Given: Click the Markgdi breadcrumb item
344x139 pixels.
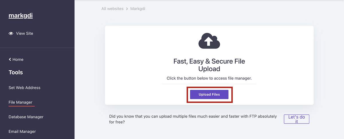Looking at the screenshot, I should (138, 9).
